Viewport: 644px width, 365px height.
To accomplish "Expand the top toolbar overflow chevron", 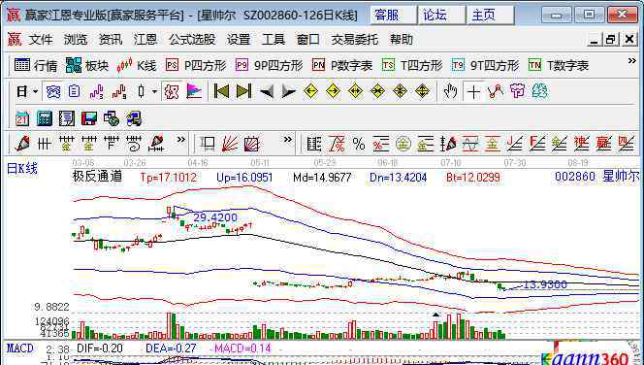I will [x=631, y=61].
